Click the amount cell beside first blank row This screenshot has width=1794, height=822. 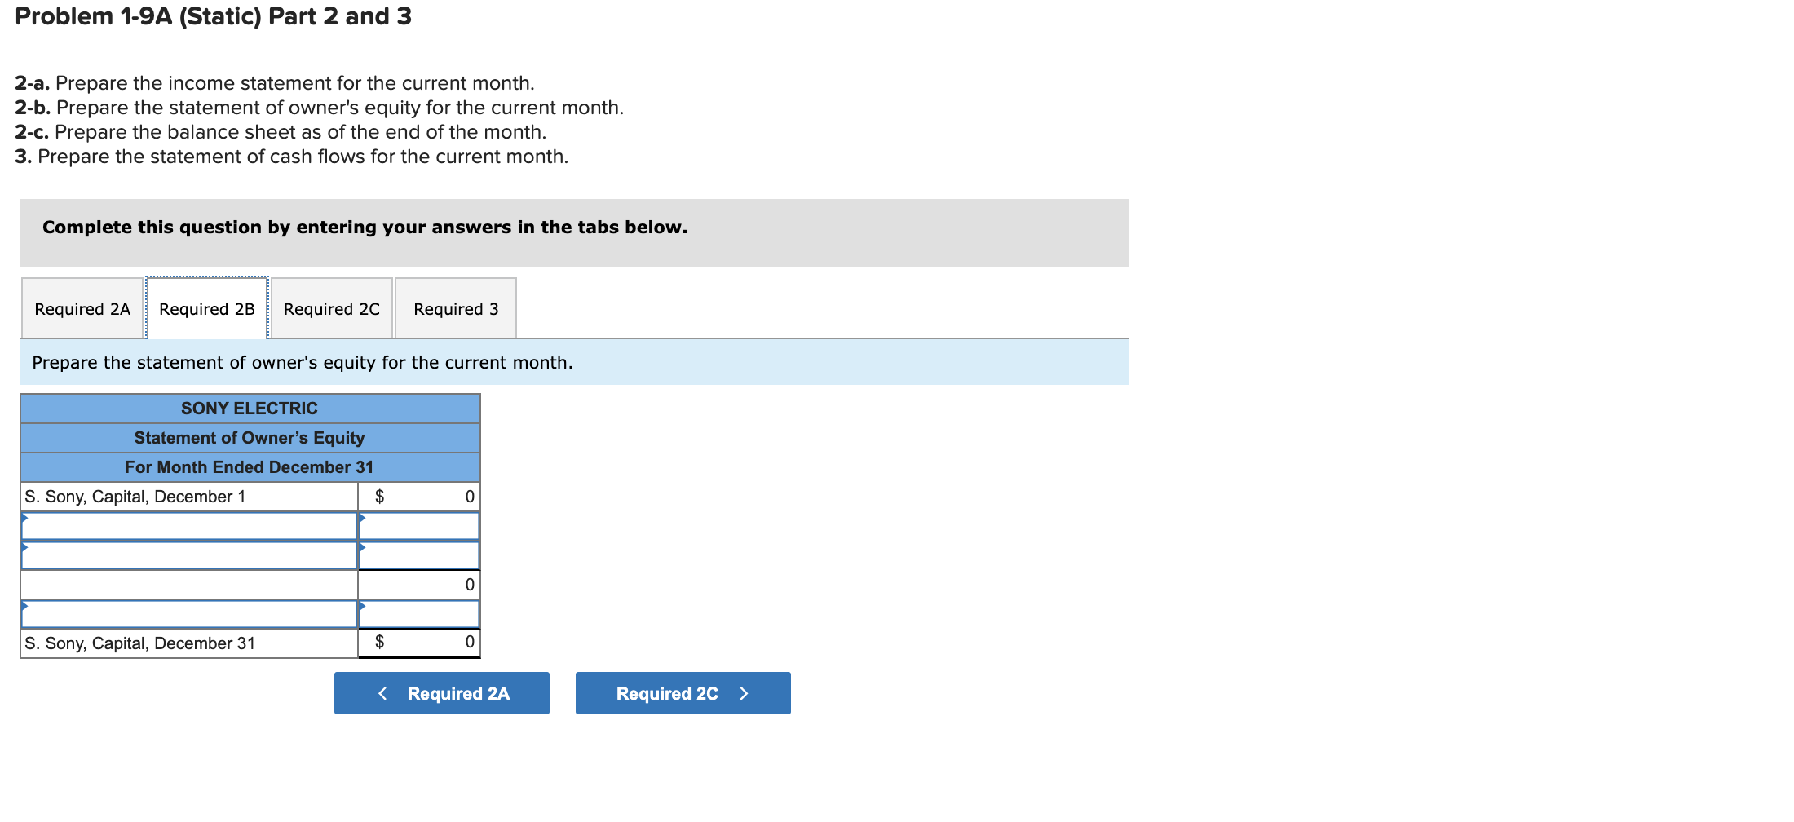click(418, 526)
